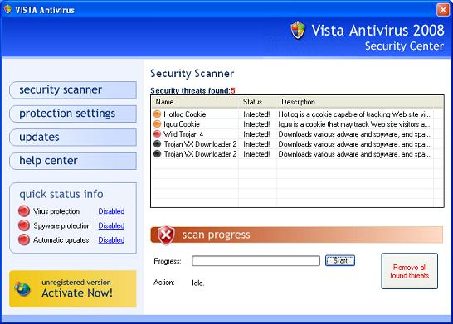The width and height of the screenshot is (453, 324).
Task: Click the red status light for Automatic updates
Action: 24,239
